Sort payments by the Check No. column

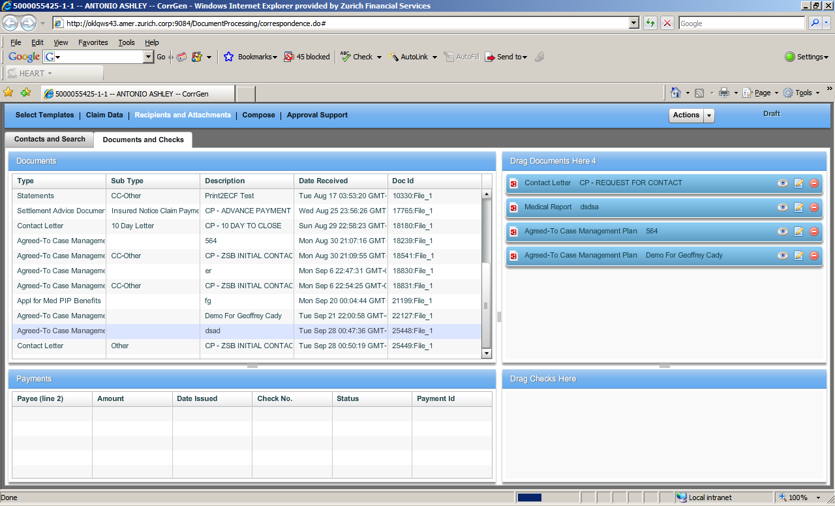292,398
